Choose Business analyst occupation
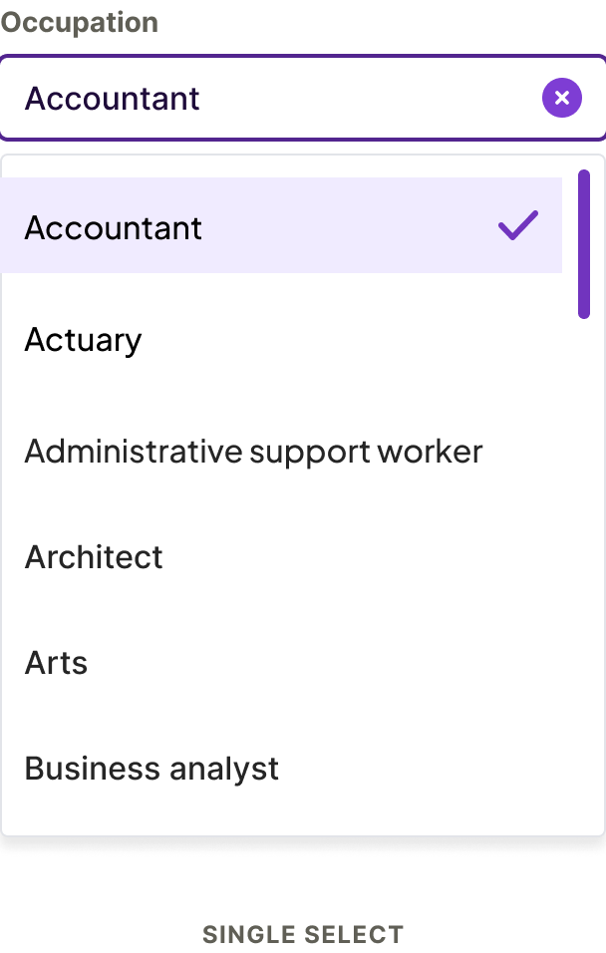This screenshot has height=953, width=606. click(x=151, y=768)
